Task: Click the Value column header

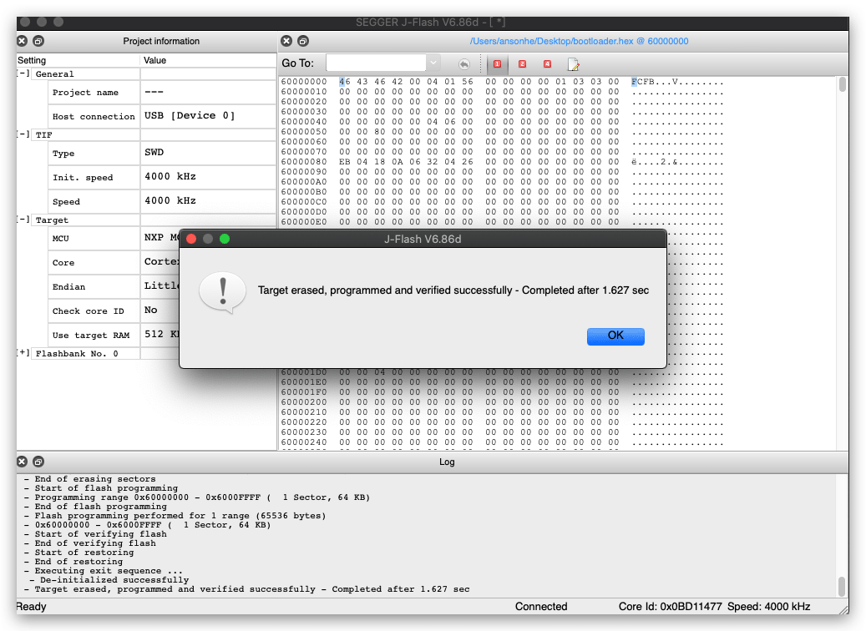Action: [154, 60]
